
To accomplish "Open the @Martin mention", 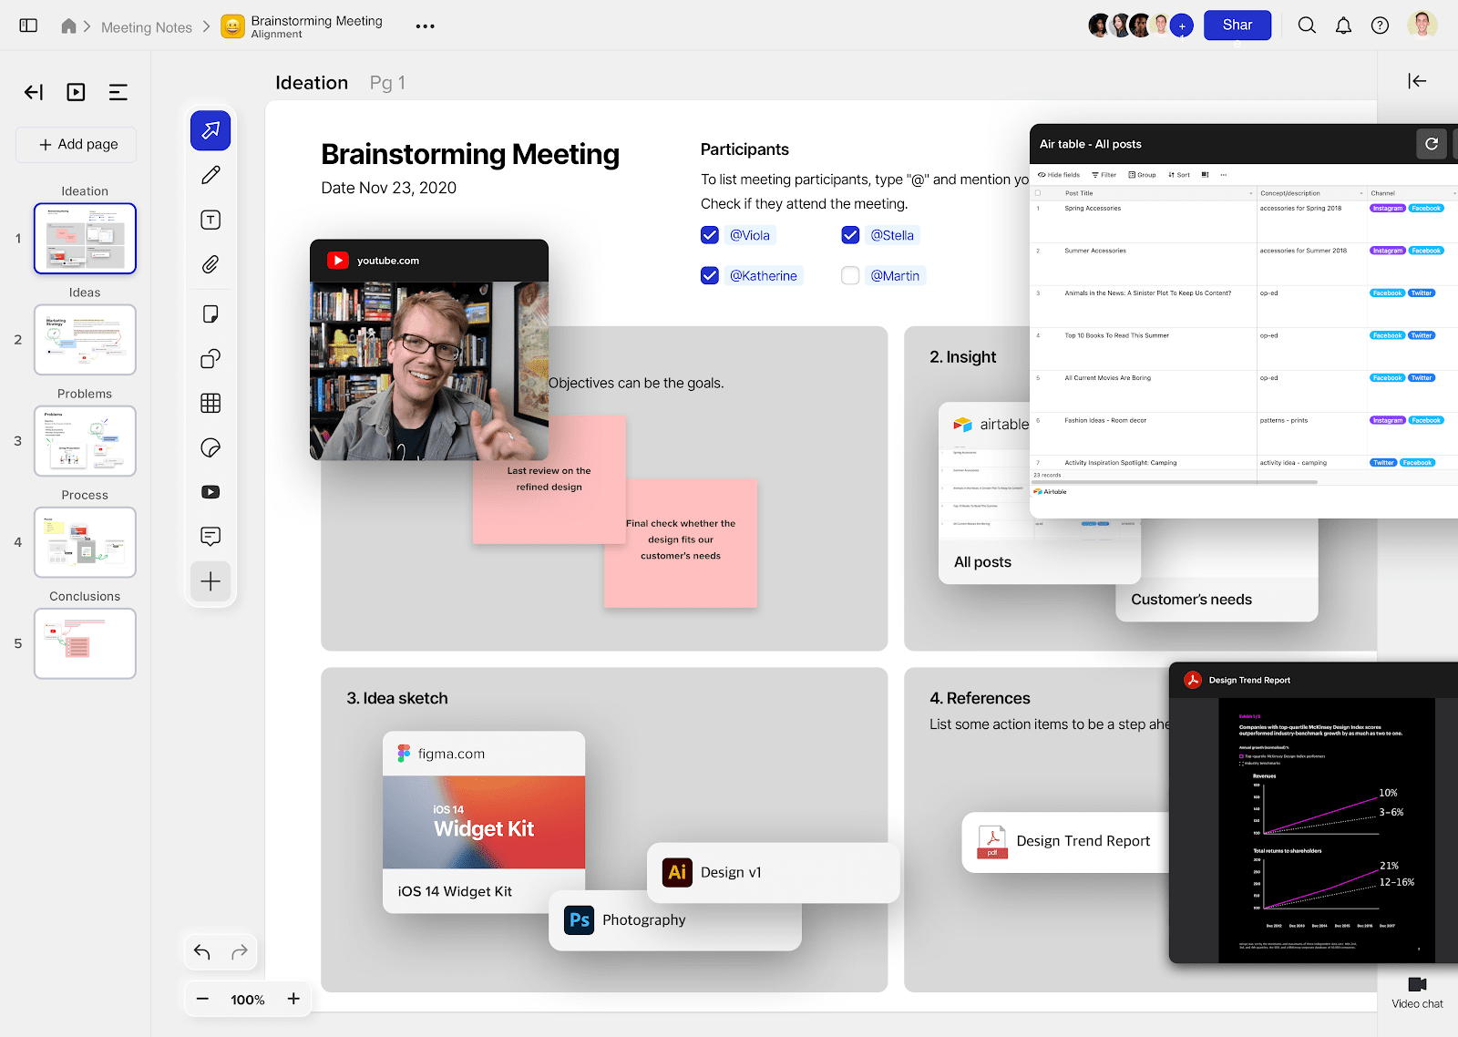I will coord(895,275).
